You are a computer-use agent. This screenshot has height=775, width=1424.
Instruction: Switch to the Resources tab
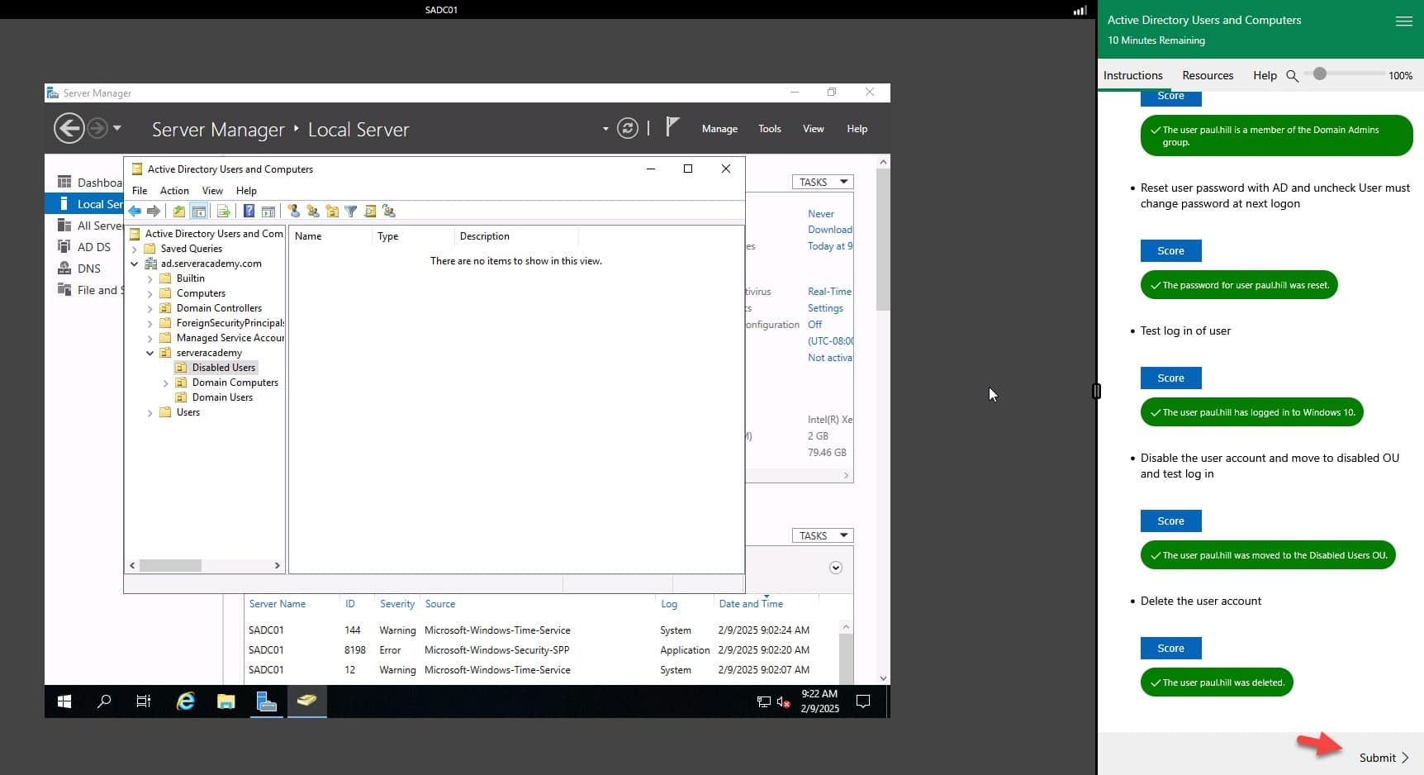[x=1207, y=75]
